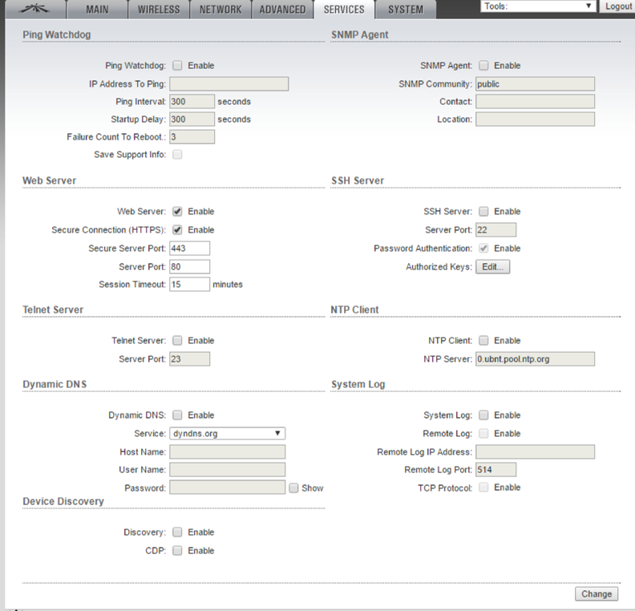Toggle the Save Support Info checkbox

click(177, 154)
